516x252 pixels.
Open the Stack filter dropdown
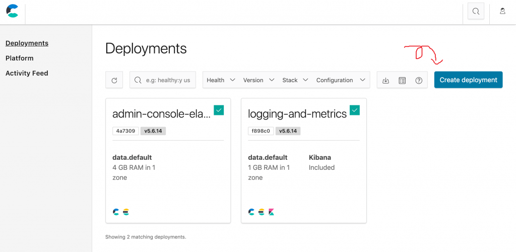coord(295,80)
